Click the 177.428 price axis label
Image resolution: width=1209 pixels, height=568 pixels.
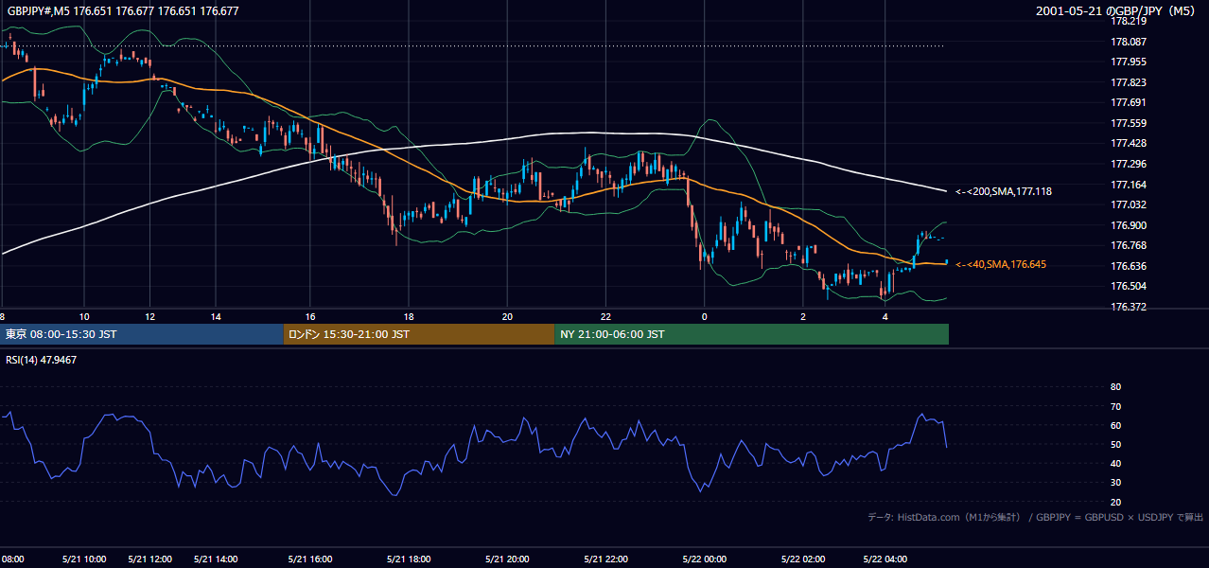click(1128, 144)
